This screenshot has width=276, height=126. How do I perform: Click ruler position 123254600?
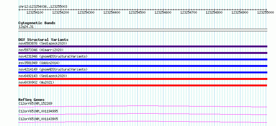click(163, 12)
